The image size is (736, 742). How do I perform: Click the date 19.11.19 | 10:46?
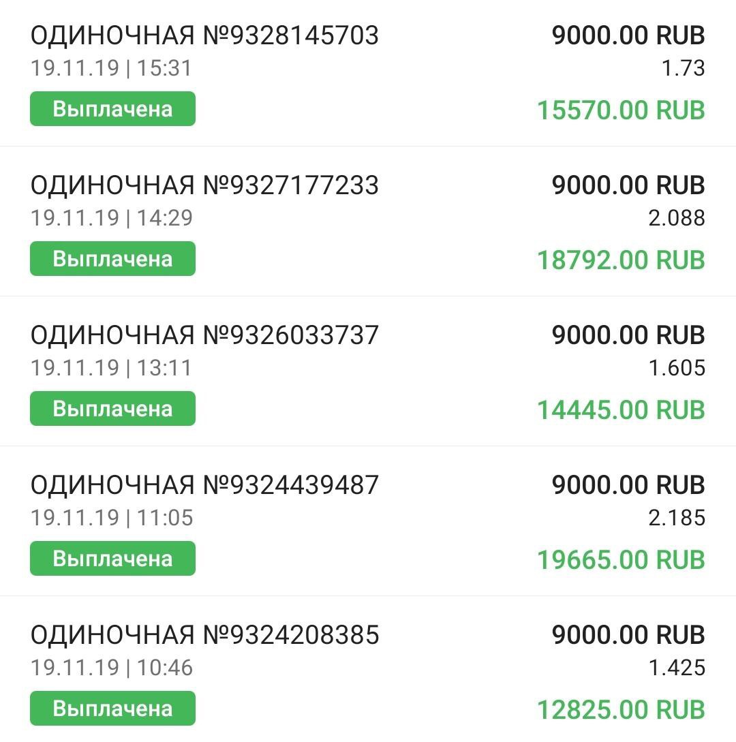coord(112,668)
